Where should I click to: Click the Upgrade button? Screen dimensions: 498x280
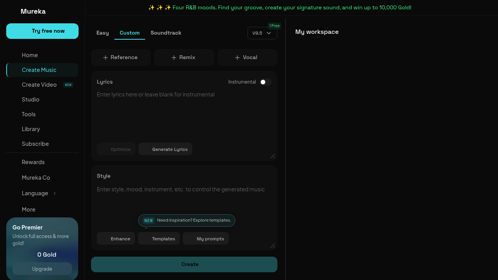[42, 269]
